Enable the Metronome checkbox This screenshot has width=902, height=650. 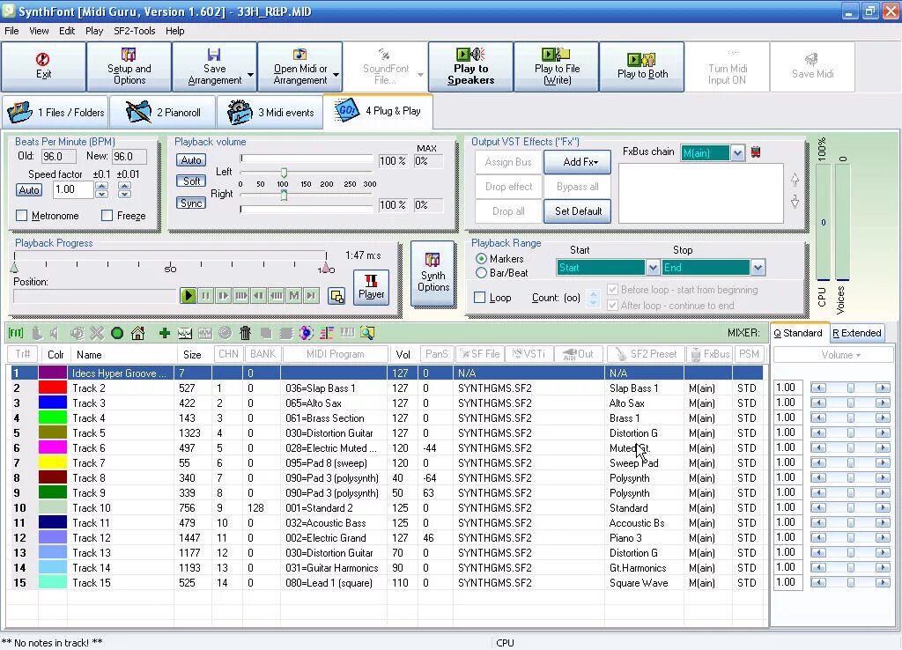tap(22, 216)
